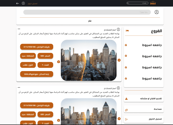Open the three-dot menu of the second post
The width and height of the screenshot is (173, 125).
pos(19,87)
